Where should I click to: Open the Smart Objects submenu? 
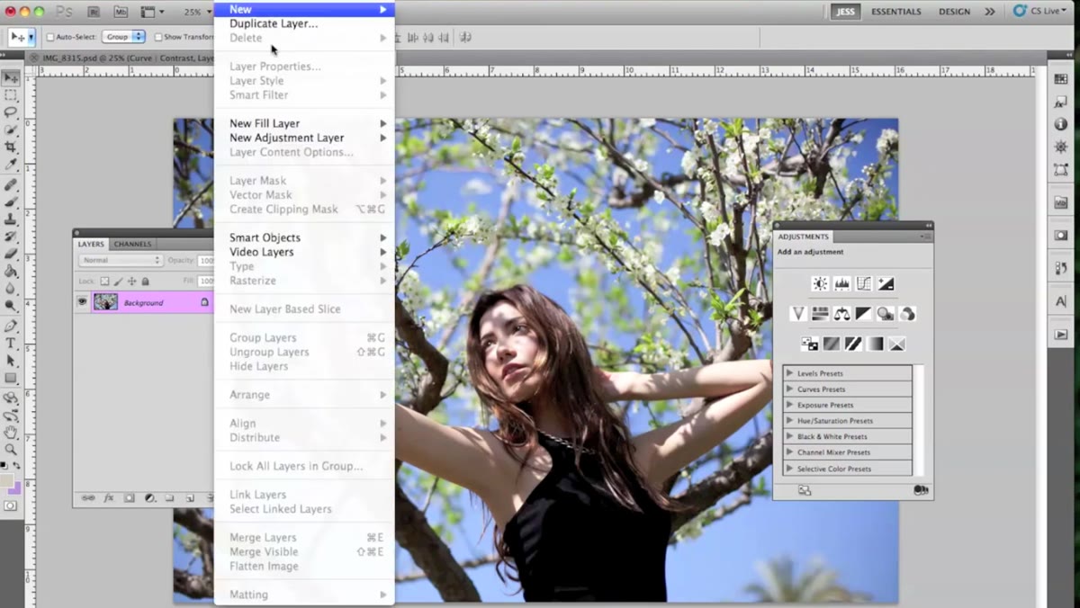tap(304, 237)
